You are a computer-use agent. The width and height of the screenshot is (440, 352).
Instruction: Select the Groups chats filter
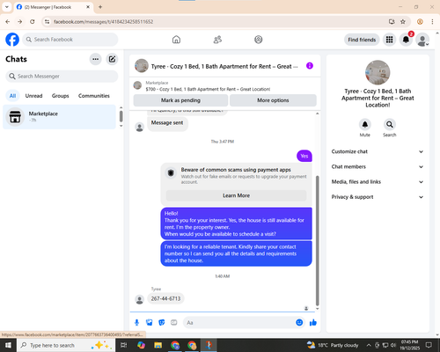[x=60, y=96]
